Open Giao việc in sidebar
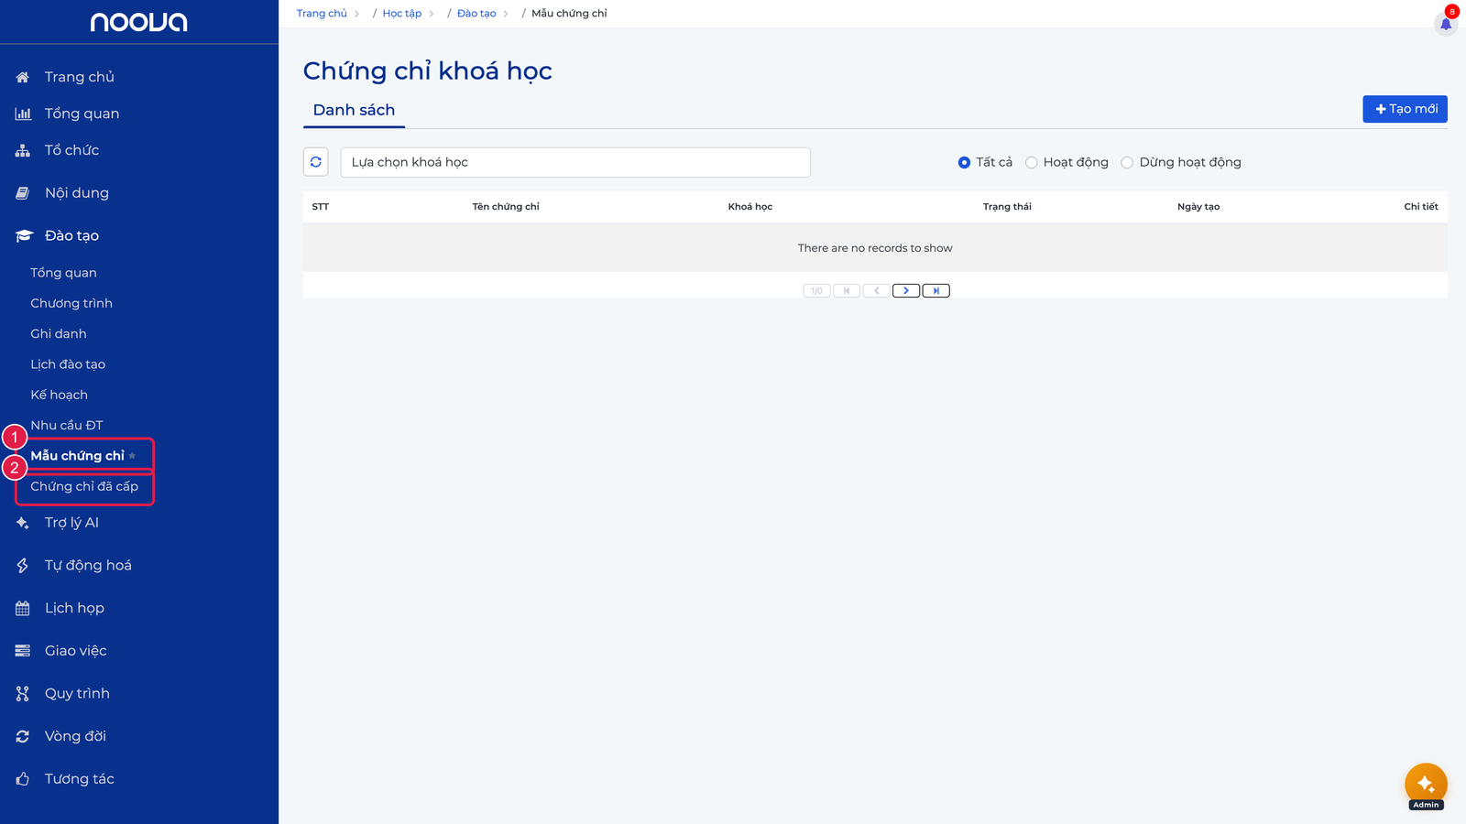 pyautogui.click(x=76, y=651)
